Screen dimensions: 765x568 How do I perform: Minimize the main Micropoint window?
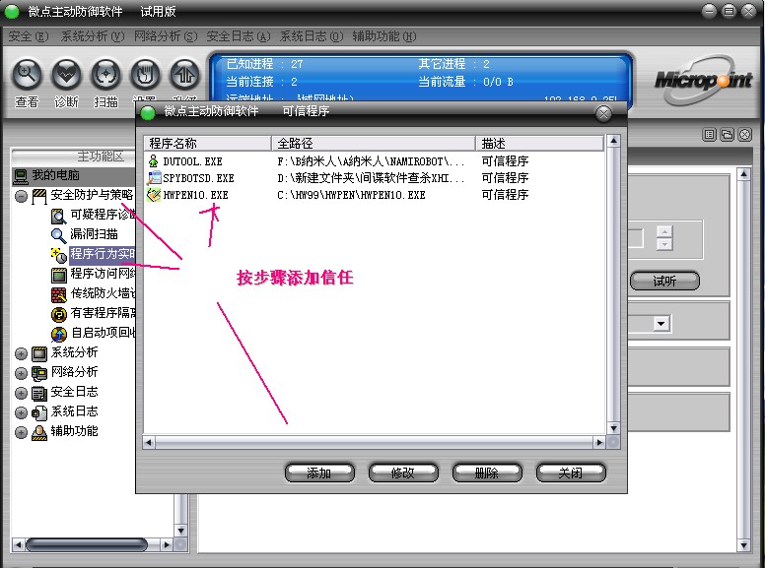coord(710,11)
